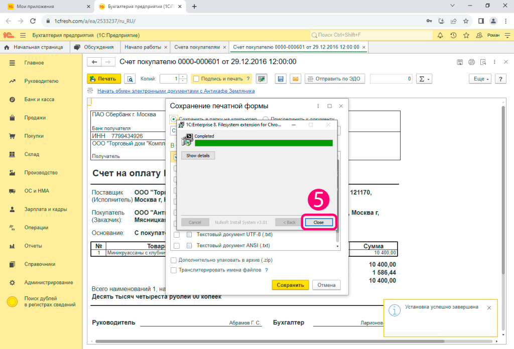514x349 pixels.
Task: Click Отмена in the save dialog
Action: coord(326,285)
